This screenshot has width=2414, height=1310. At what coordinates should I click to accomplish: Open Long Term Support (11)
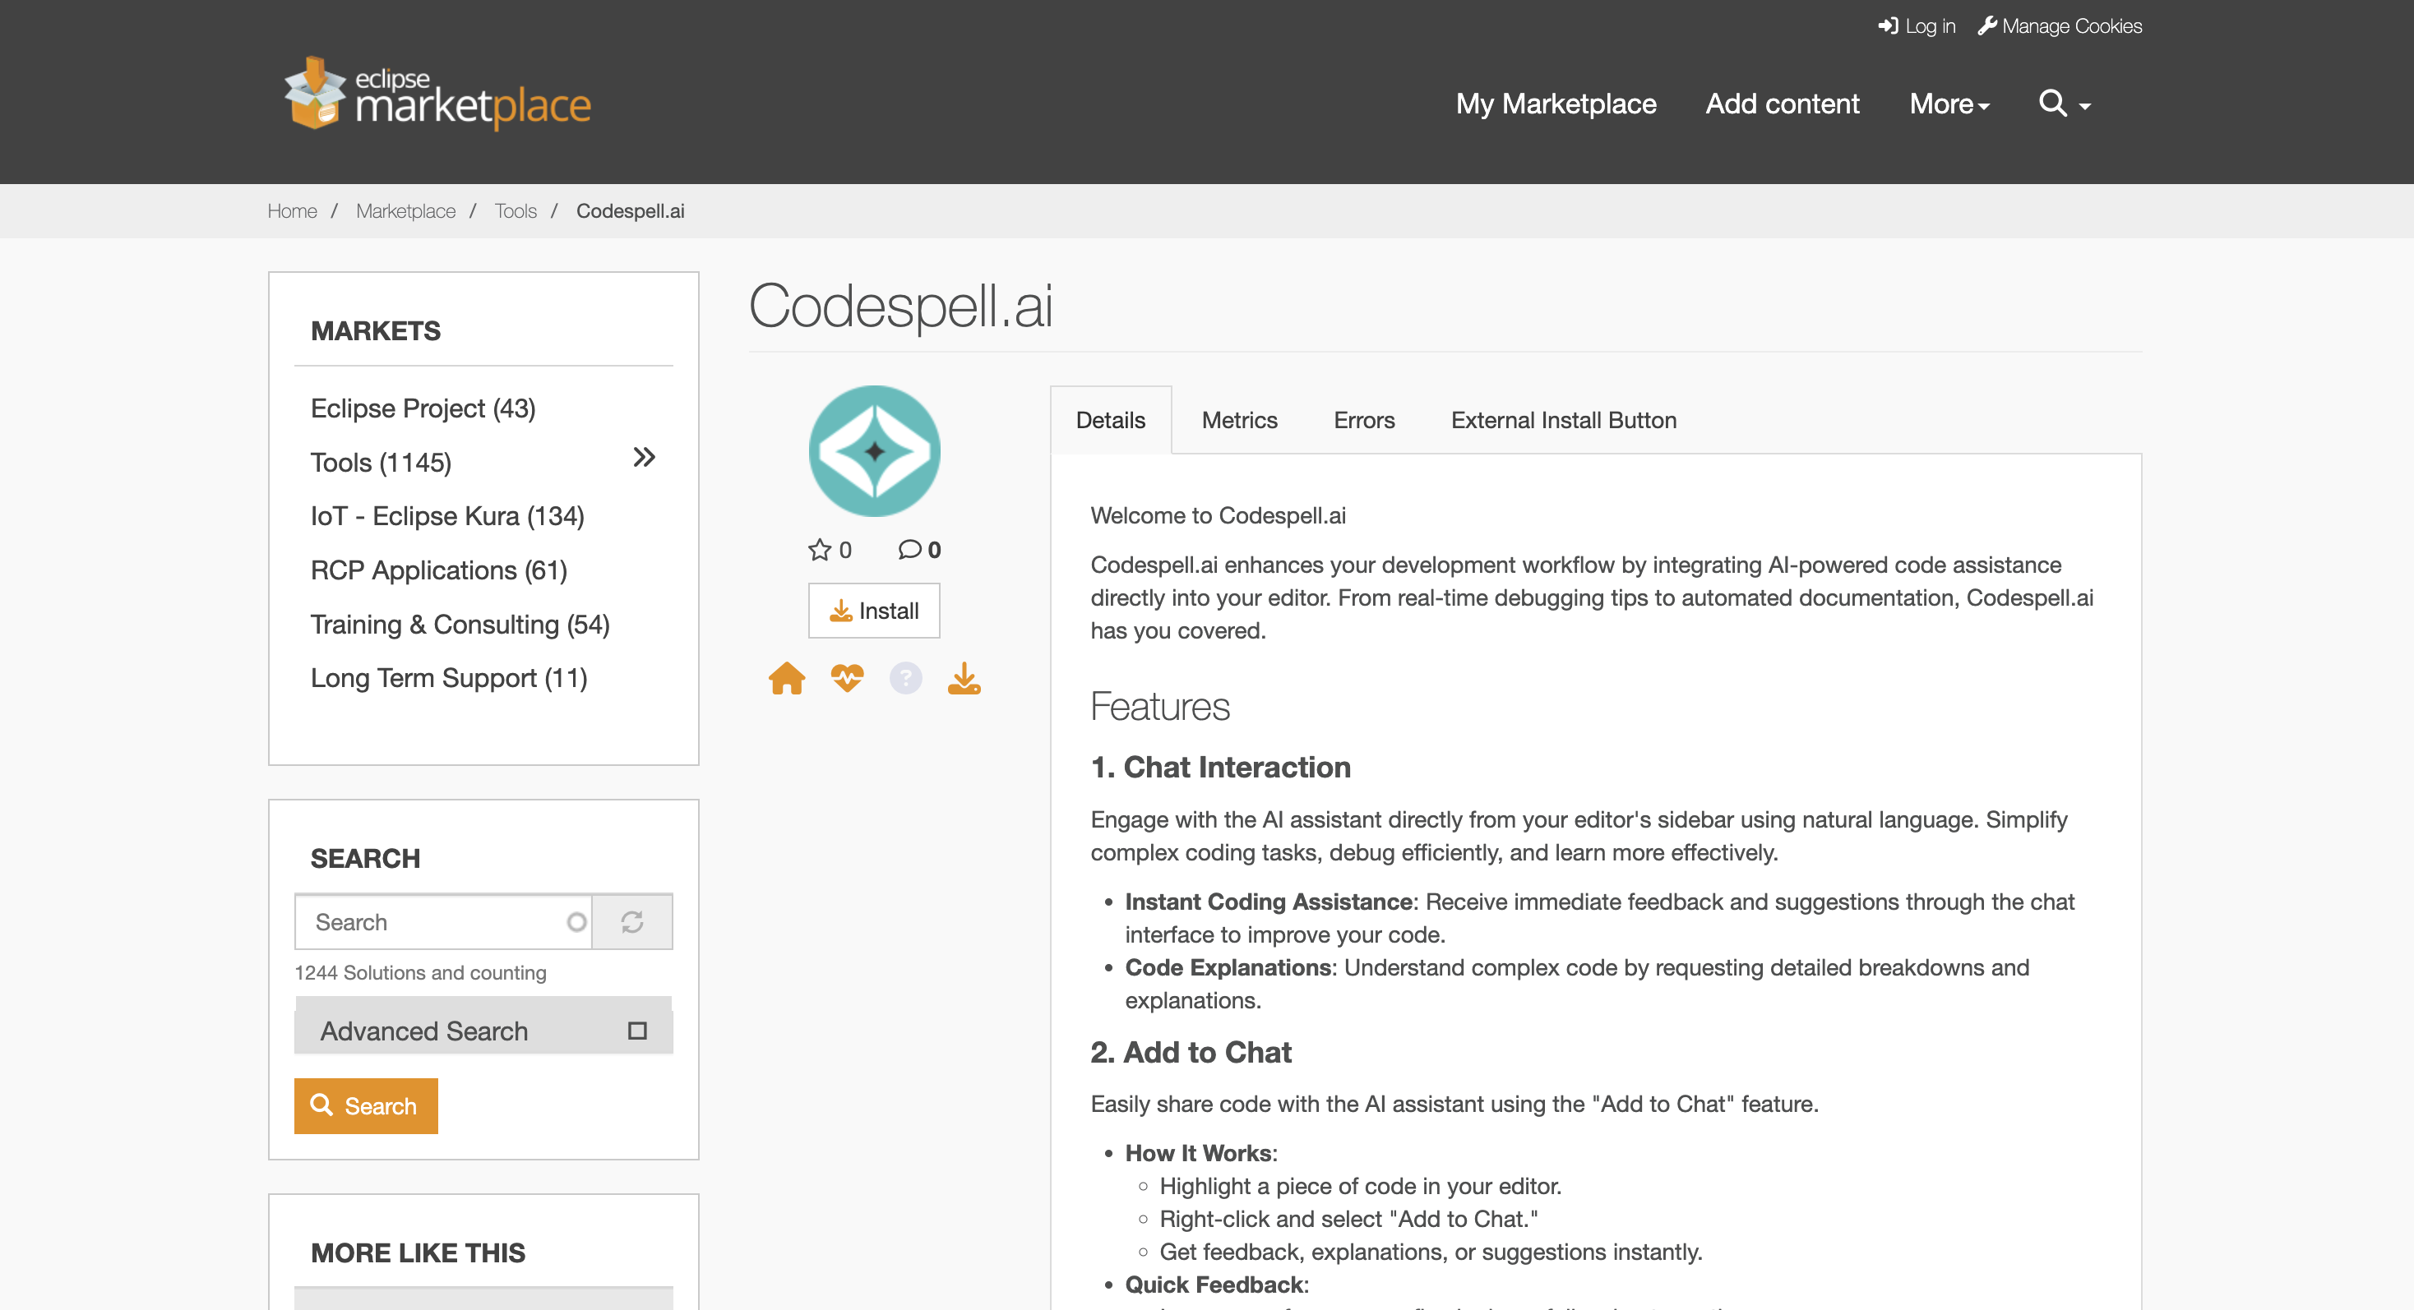click(449, 678)
